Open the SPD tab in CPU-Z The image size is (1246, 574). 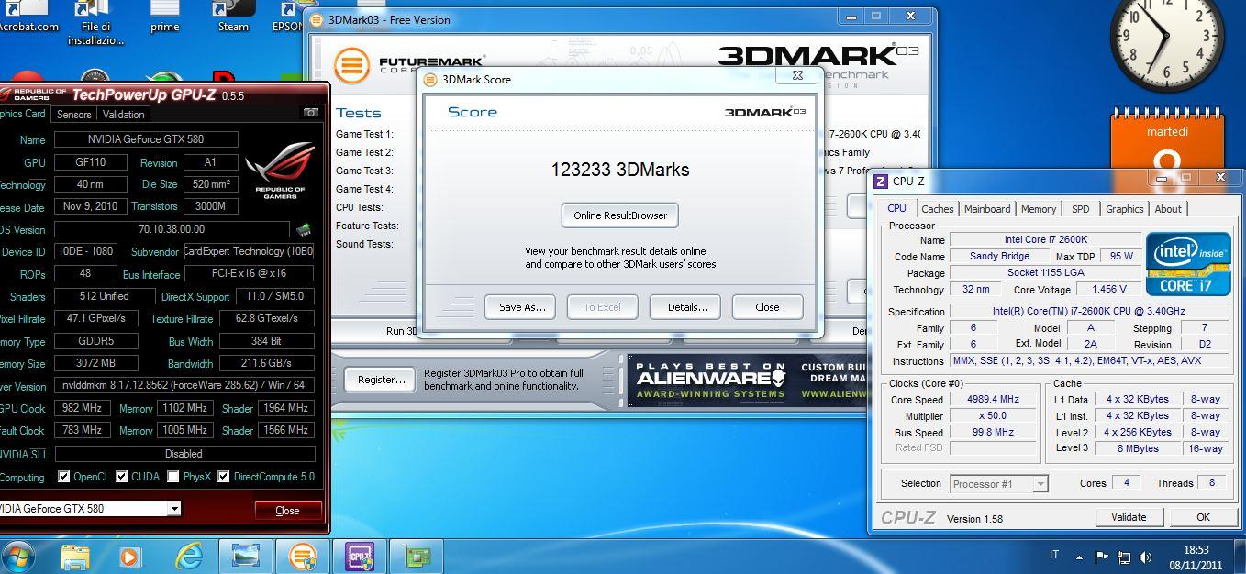point(1081,209)
